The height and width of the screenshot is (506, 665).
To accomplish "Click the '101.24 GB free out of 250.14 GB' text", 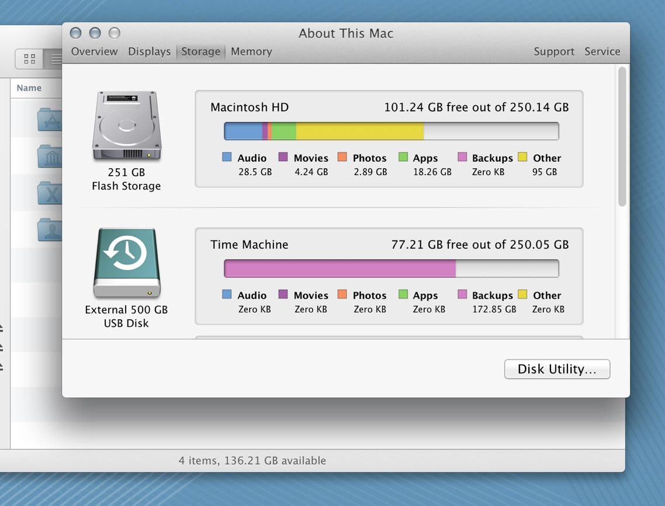I will (x=476, y=107).
